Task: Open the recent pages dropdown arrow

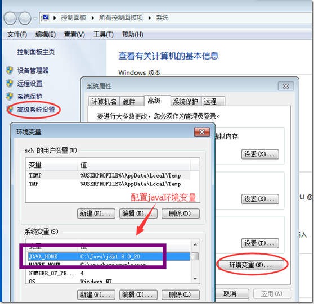Action: tap(35, 19)
